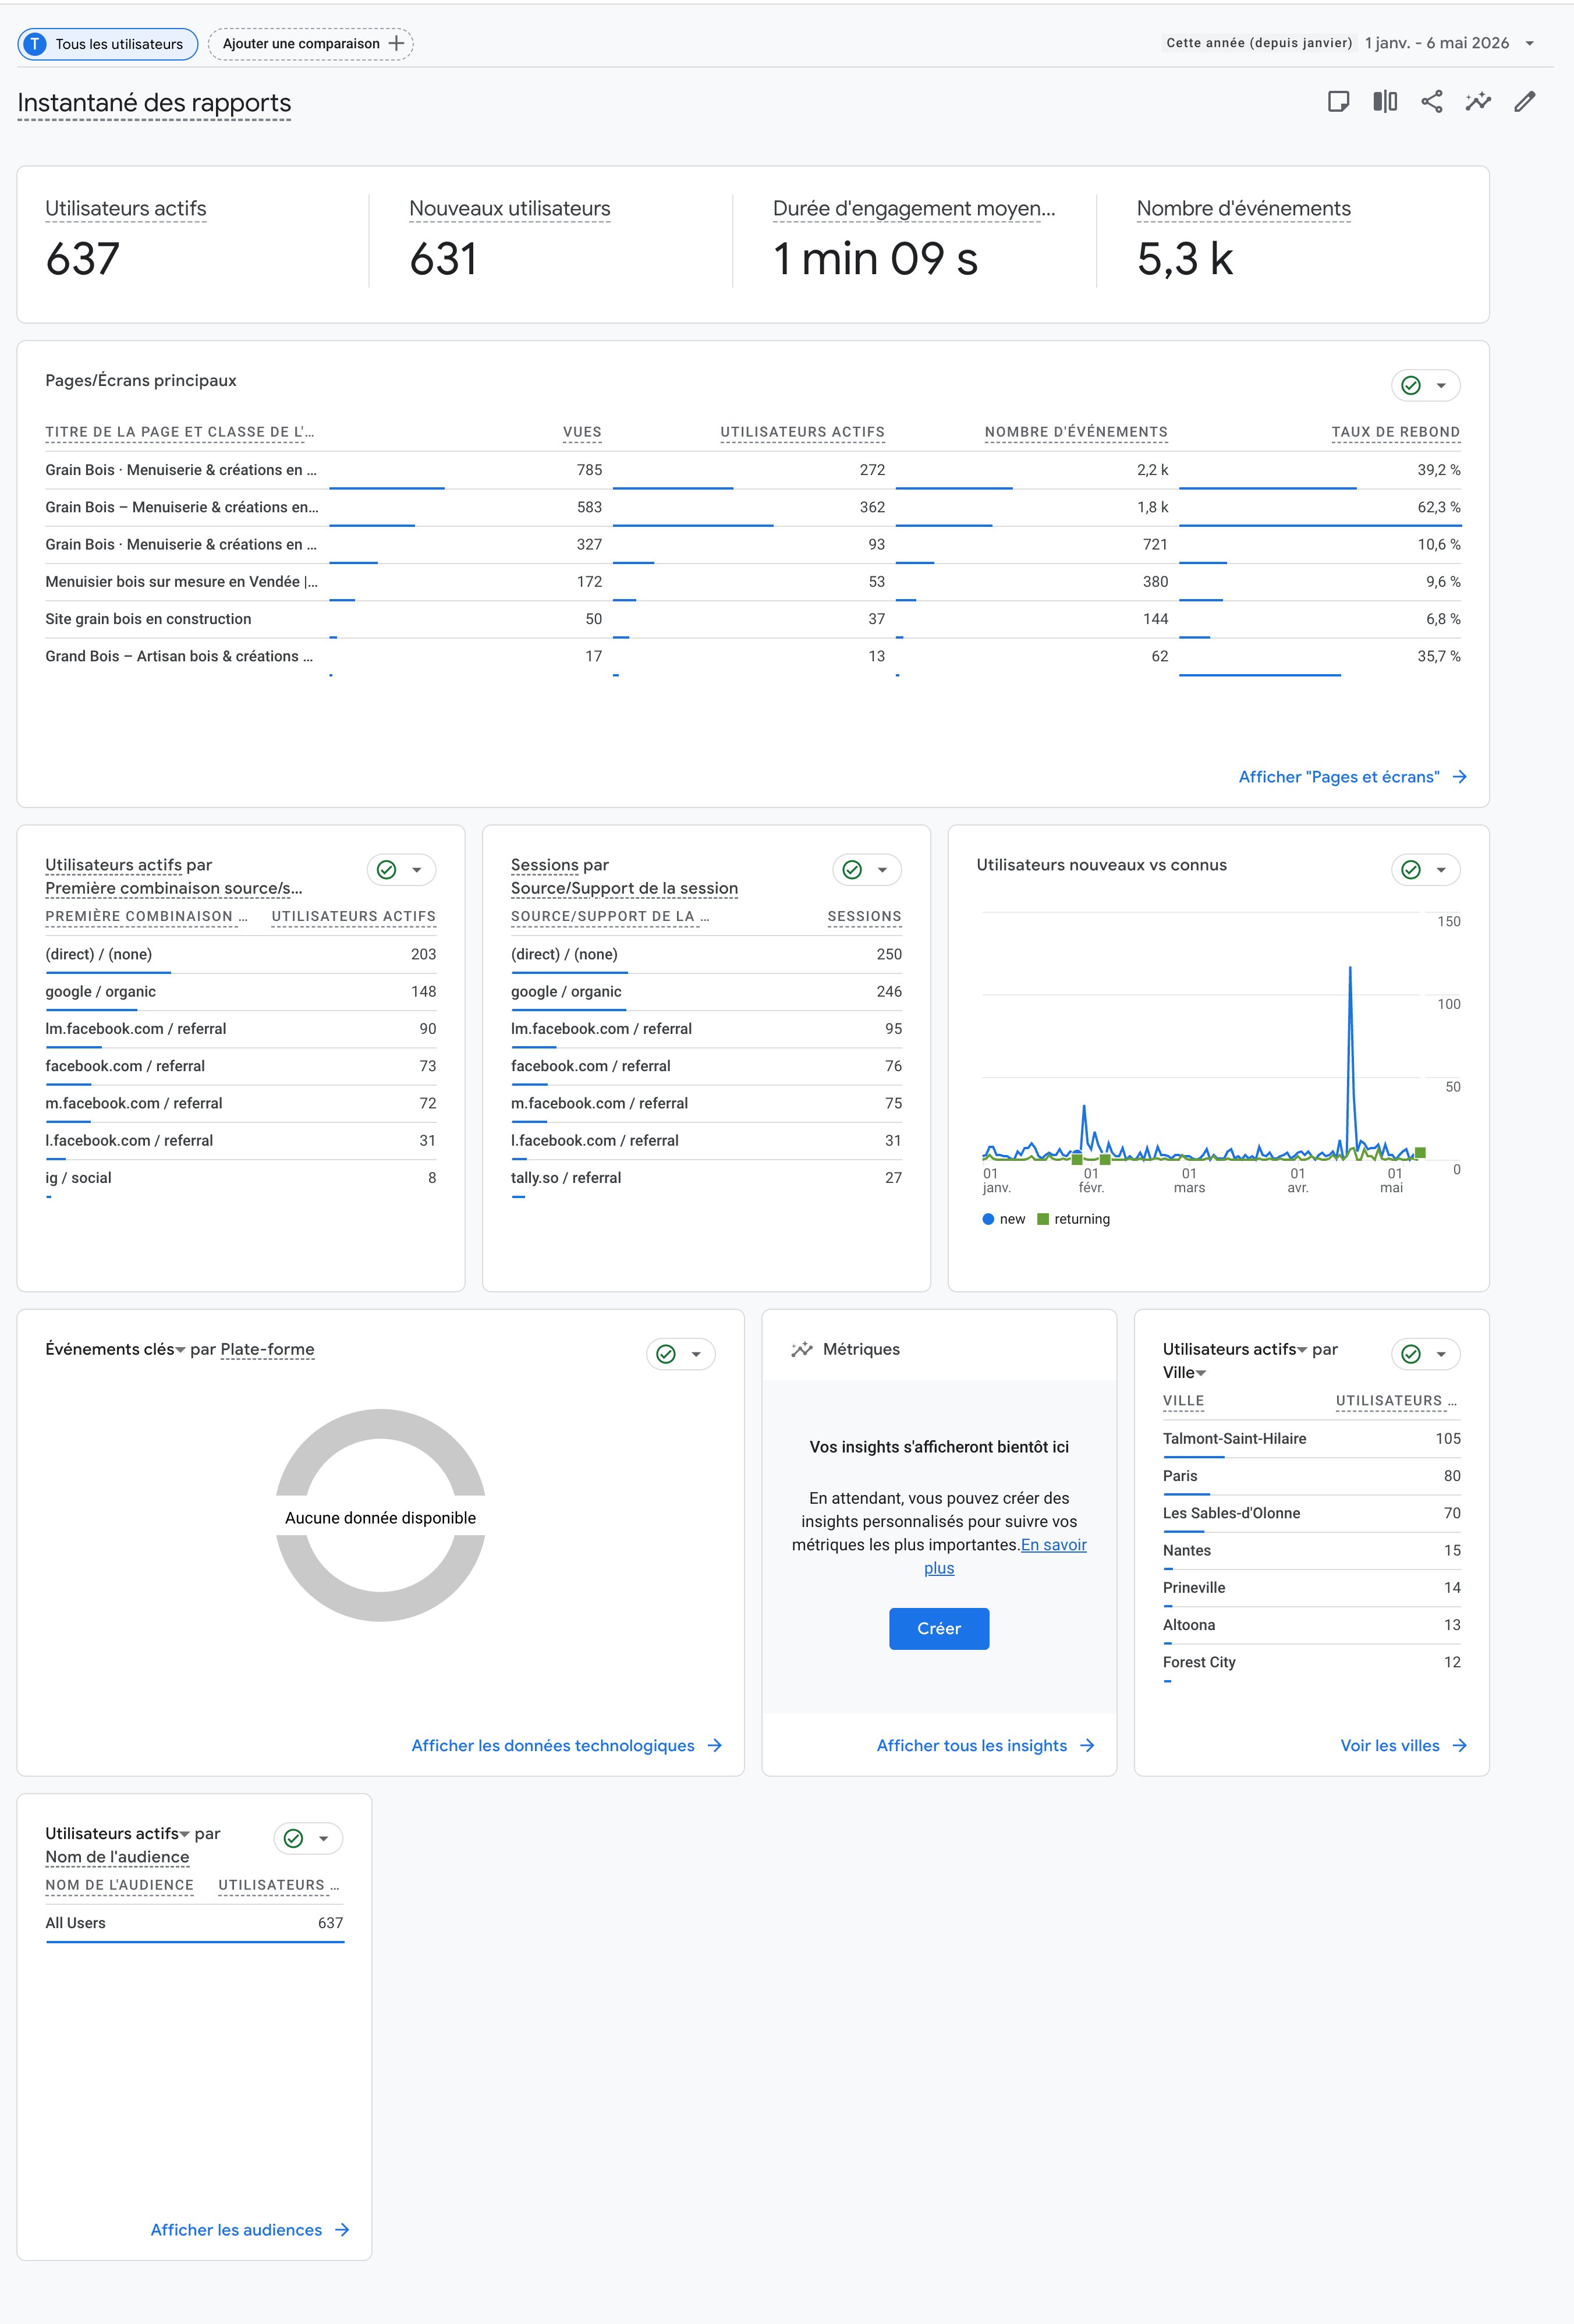Click 'Menuisier bois sur mesure en Vendée' row

(x=752, y=582)
